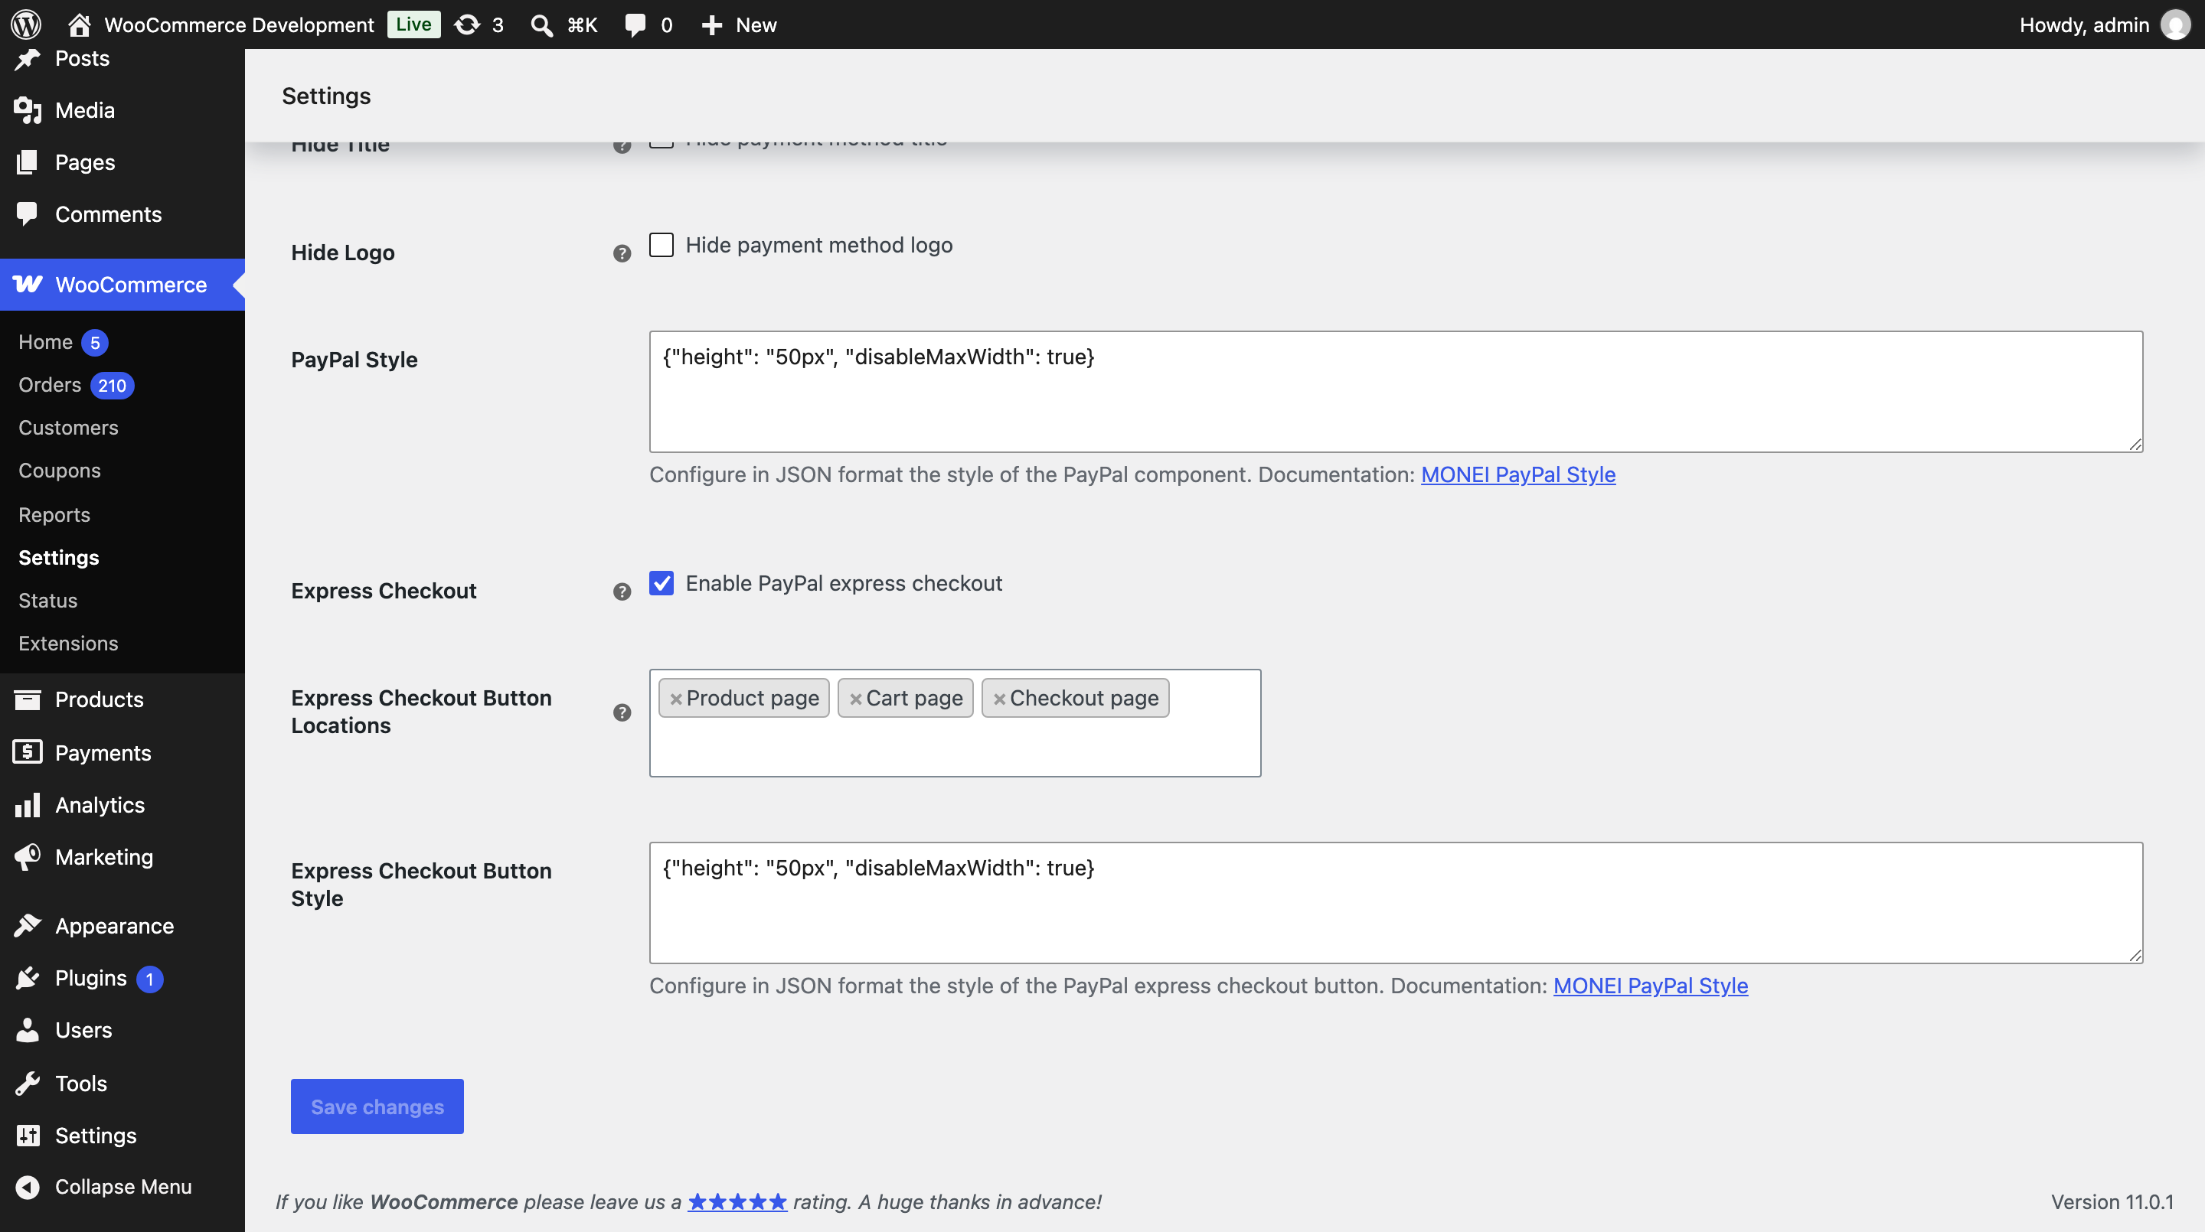Click the home icon for site name
The width and height of the screenshot is (2205, 1232).
pos(80,24)
